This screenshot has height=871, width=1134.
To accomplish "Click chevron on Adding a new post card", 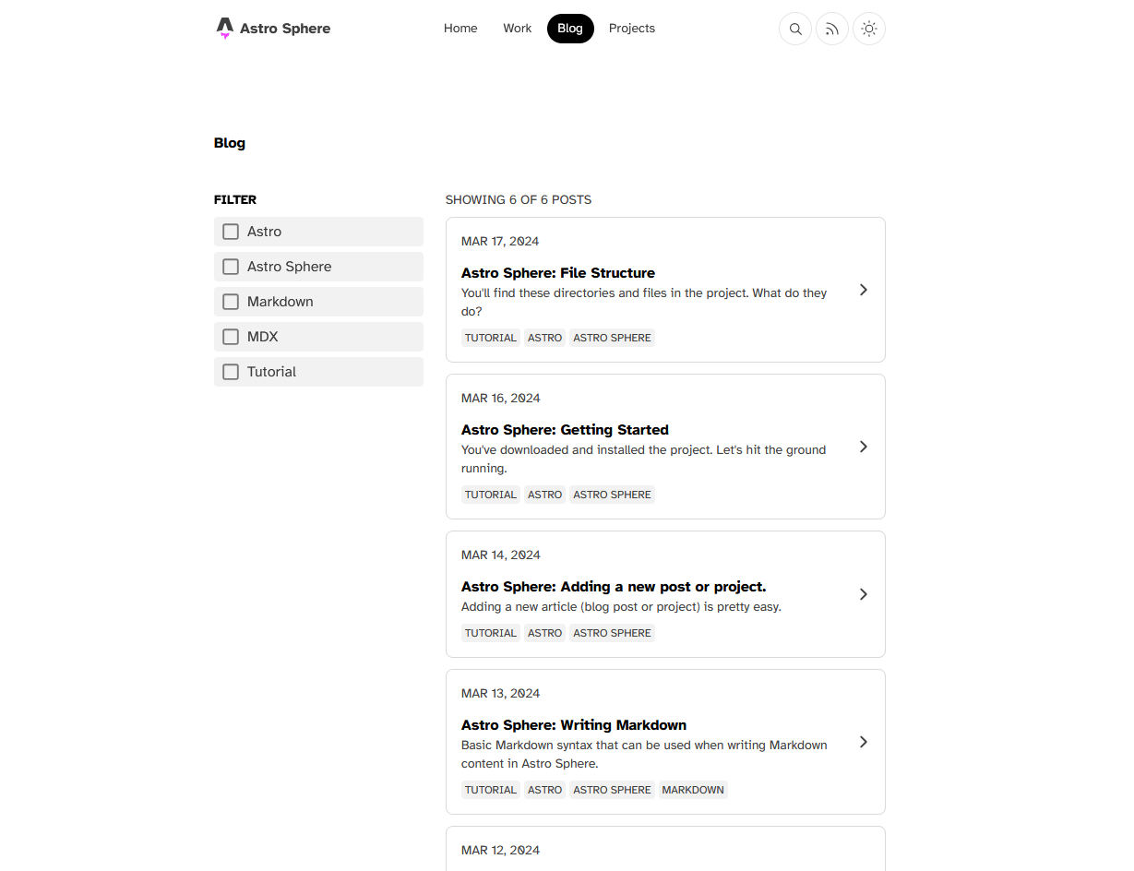I will click(864, 594).
